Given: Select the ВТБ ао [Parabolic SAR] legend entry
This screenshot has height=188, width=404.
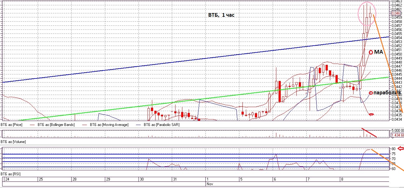Looking at the screenshot, I should coord(161,125).
